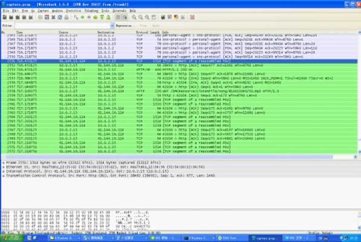
Task: Select packet 2550 personal-agent ACK row
Action: (x=180, y=57)
